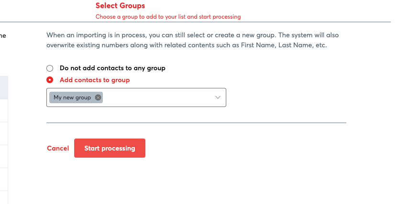The width and height of the screenshot is (398, 204).
Task: Click the partially visible "ne" label at left
Action: [x=3, y=35]
